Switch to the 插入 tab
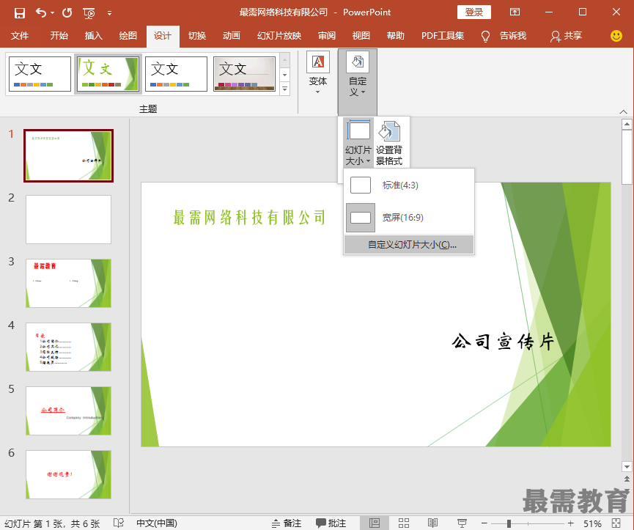 pos(93,36)
